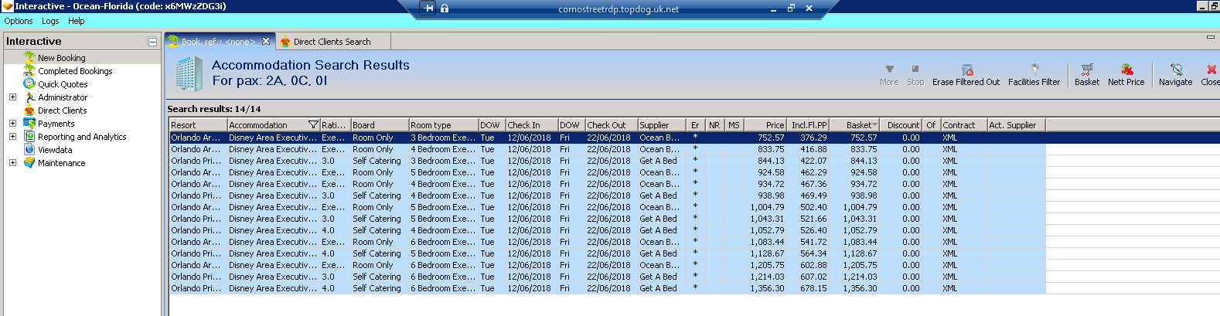
Task: Open Quick Quotes in the tree
Action: (x=63, y=83)
